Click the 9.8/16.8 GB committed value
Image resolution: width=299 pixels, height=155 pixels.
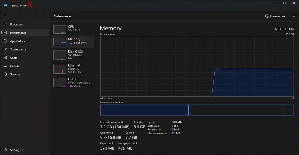pyautogui.click(x=111, y=137)
